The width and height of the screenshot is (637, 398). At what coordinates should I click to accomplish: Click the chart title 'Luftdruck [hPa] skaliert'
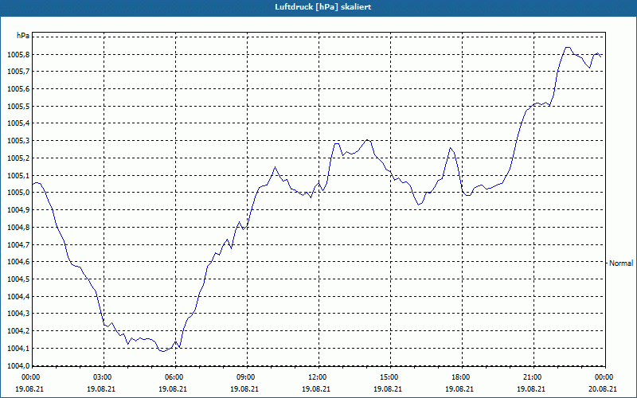323,7
